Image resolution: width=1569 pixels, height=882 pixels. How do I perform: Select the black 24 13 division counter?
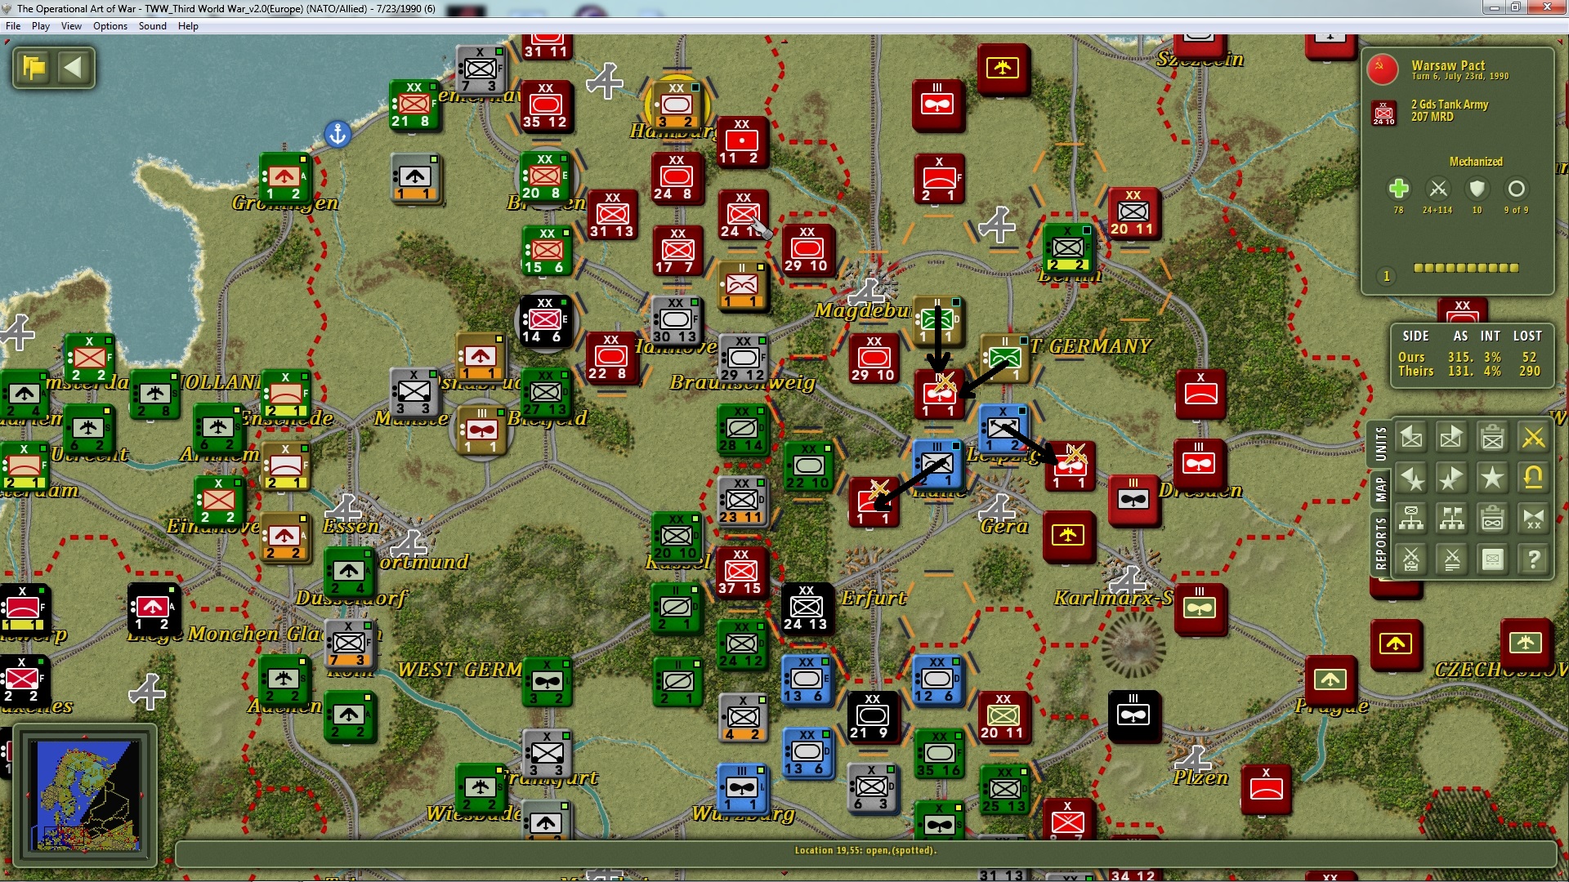point(807,608)
